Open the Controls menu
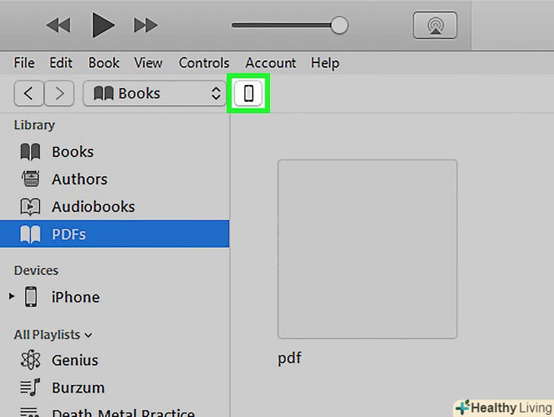 point(204,63)
